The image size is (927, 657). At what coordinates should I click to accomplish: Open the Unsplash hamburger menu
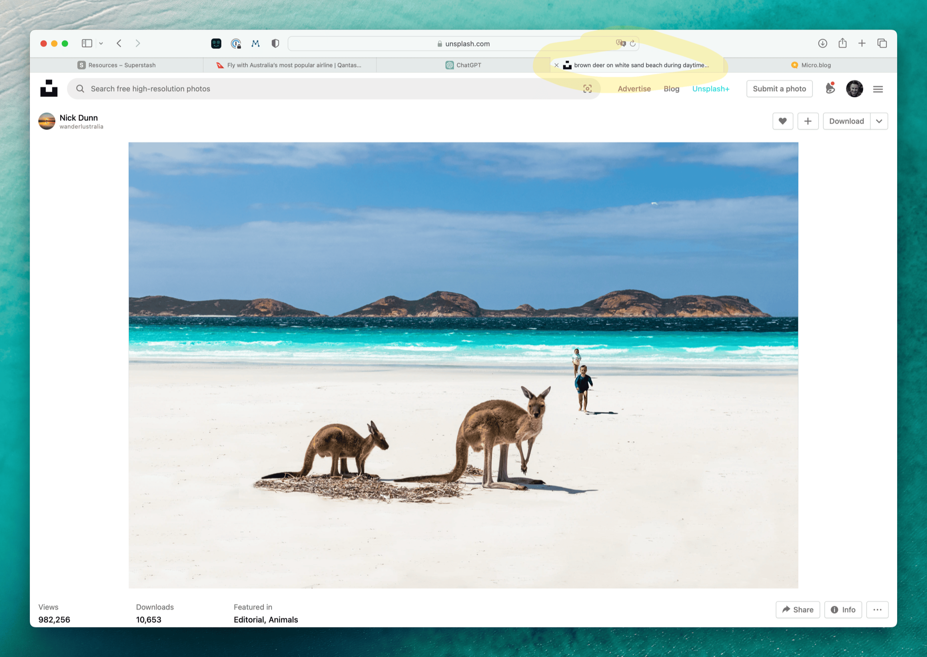pos(878,89)
